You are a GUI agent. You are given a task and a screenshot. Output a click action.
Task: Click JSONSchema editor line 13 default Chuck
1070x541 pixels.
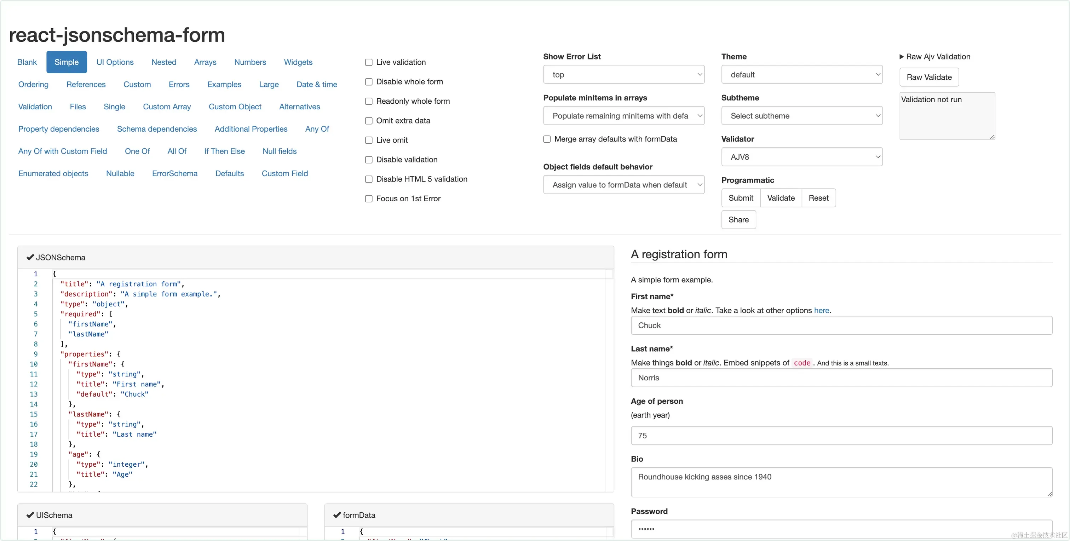click(112, 394)
